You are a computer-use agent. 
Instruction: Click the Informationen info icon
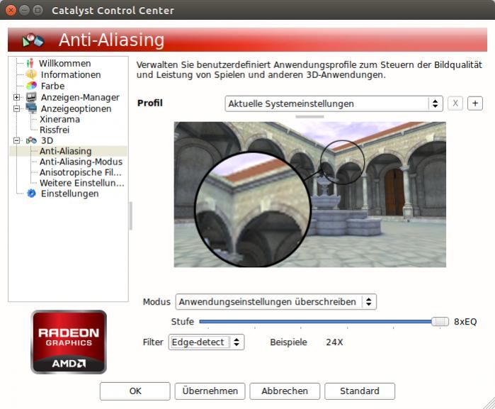[x=31, y=74]
